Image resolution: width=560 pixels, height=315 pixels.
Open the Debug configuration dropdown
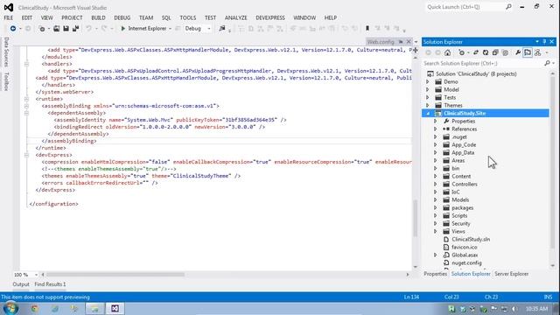[209, 29]
